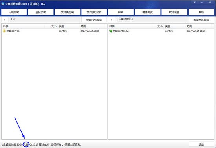Click the app icon in title bar

coord(3,4)
